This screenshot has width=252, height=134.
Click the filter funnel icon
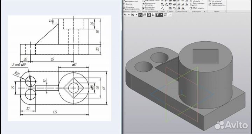coord(157,15)
